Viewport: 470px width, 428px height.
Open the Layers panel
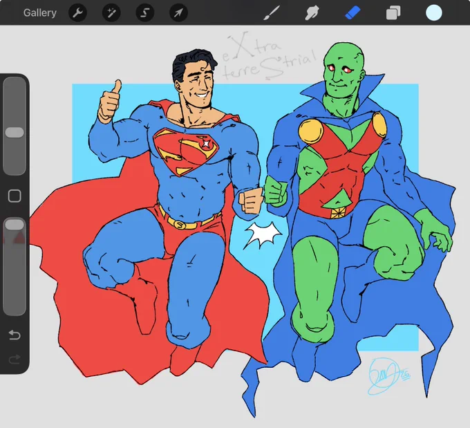point(393,13)
